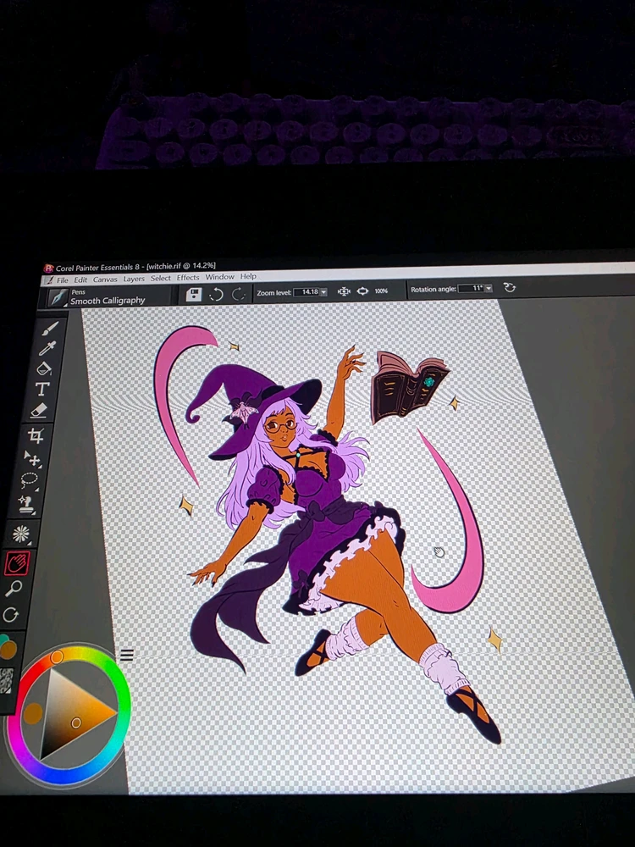The height and width of the screenshot is (847, 635).
Task: Open the Help menu
Action: click(248, 277)
